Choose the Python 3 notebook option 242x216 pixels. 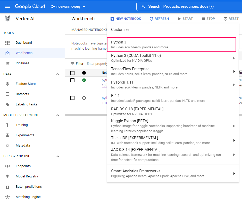pos(171,45)
